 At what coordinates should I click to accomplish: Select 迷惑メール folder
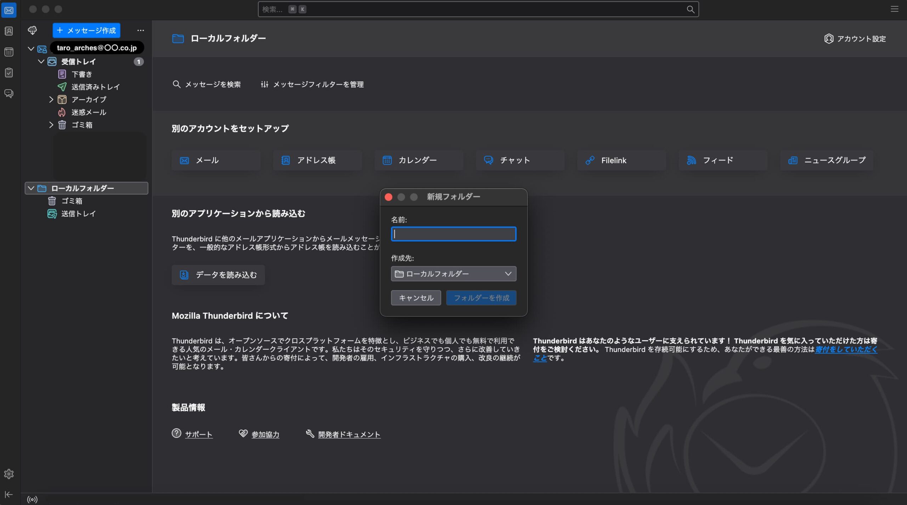(x=89, y=112)
